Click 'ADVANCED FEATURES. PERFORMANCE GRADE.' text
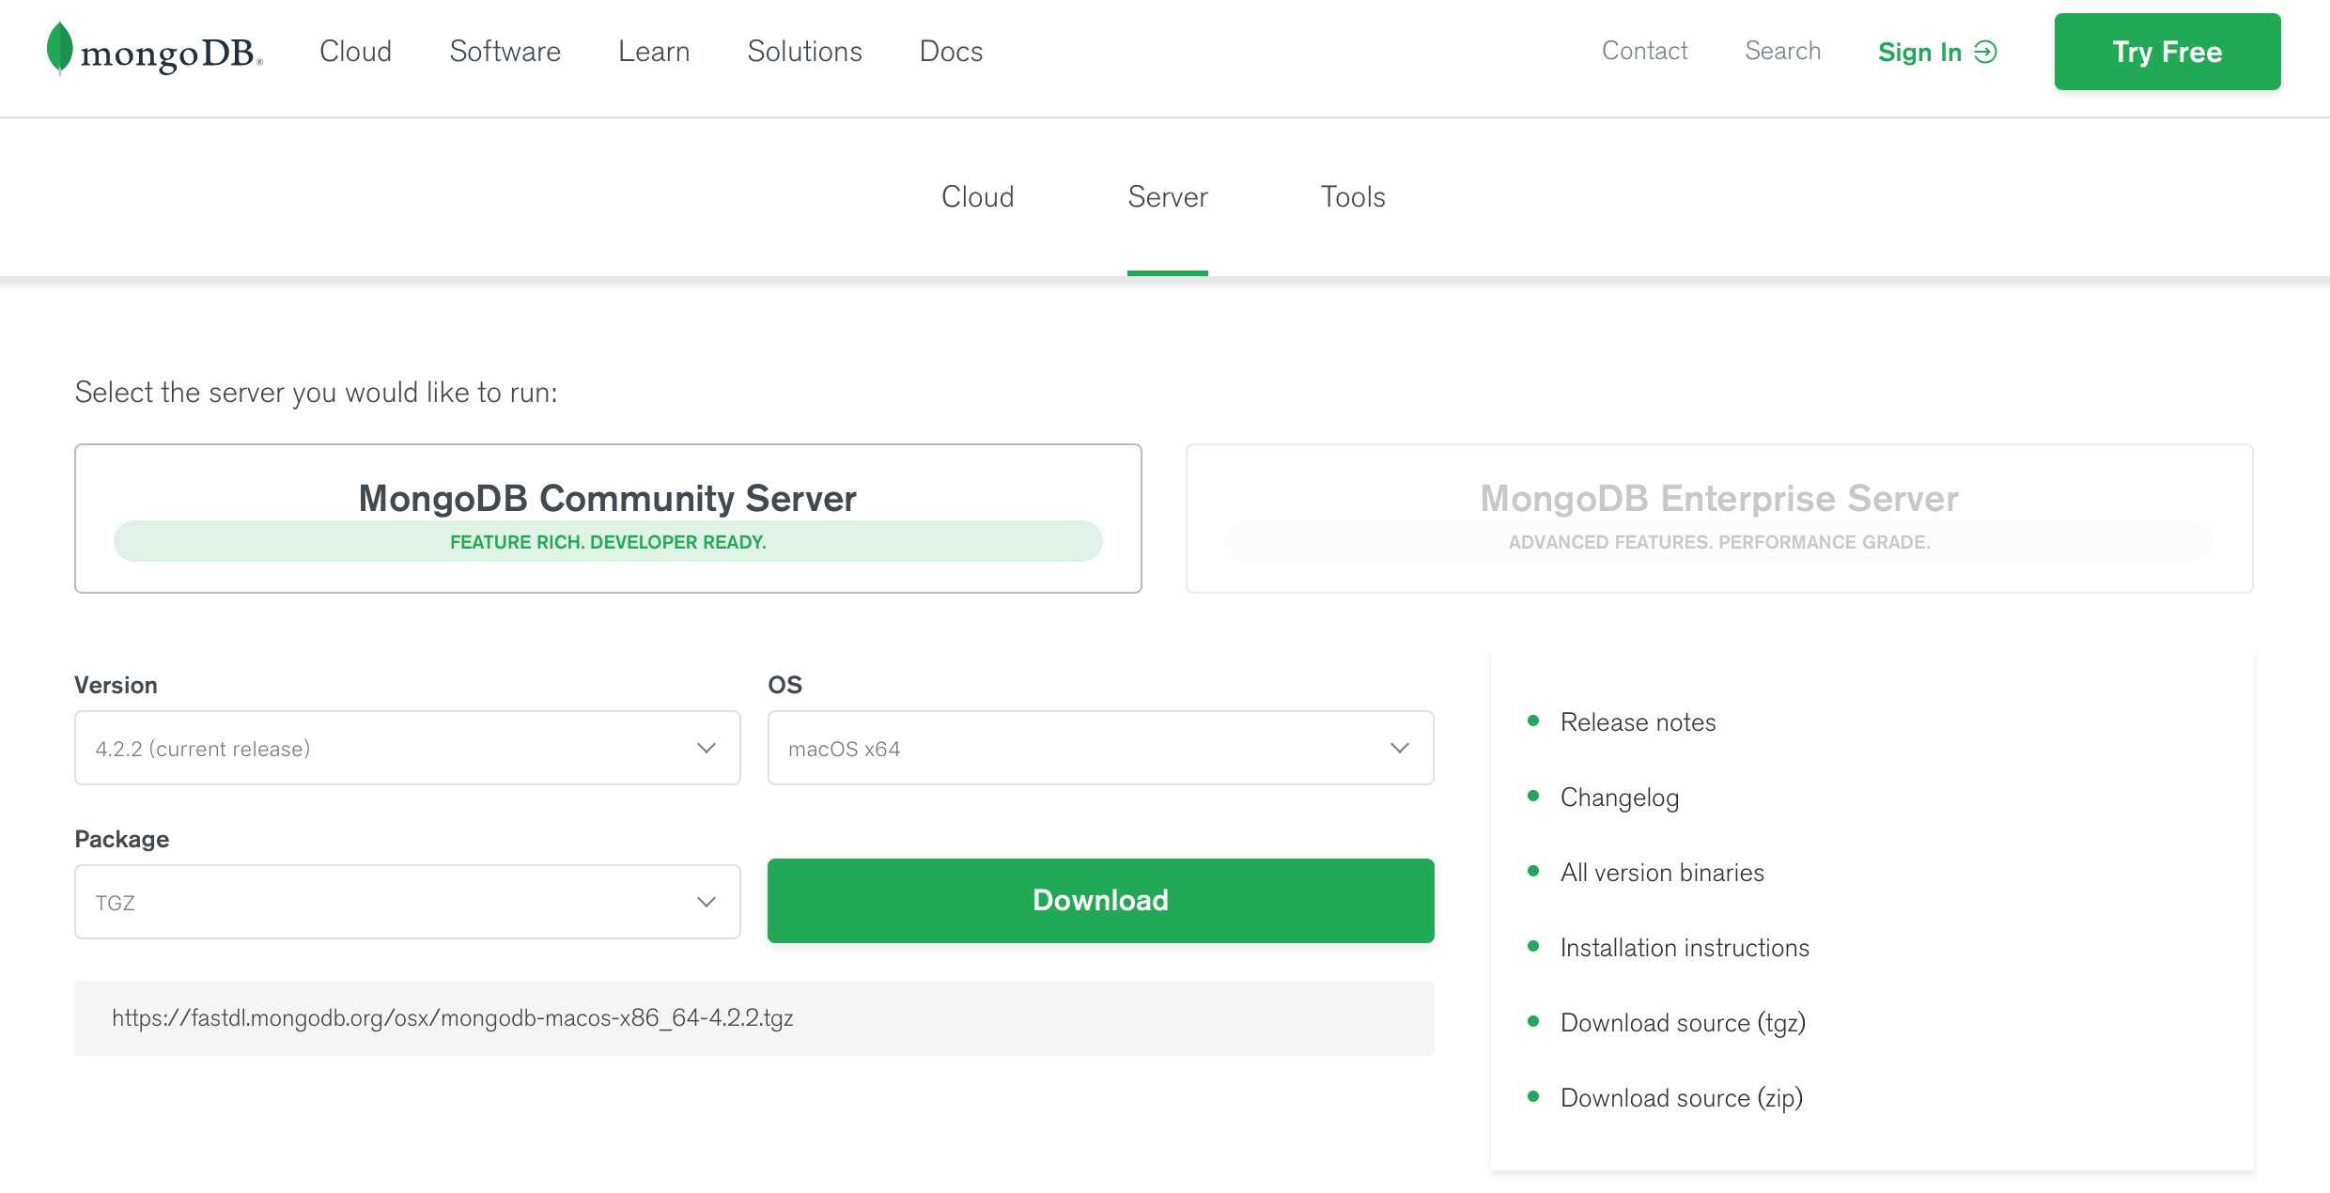Viewport: 2330px width, 1193px height. pyautogui.click(x=1719, y=542)
